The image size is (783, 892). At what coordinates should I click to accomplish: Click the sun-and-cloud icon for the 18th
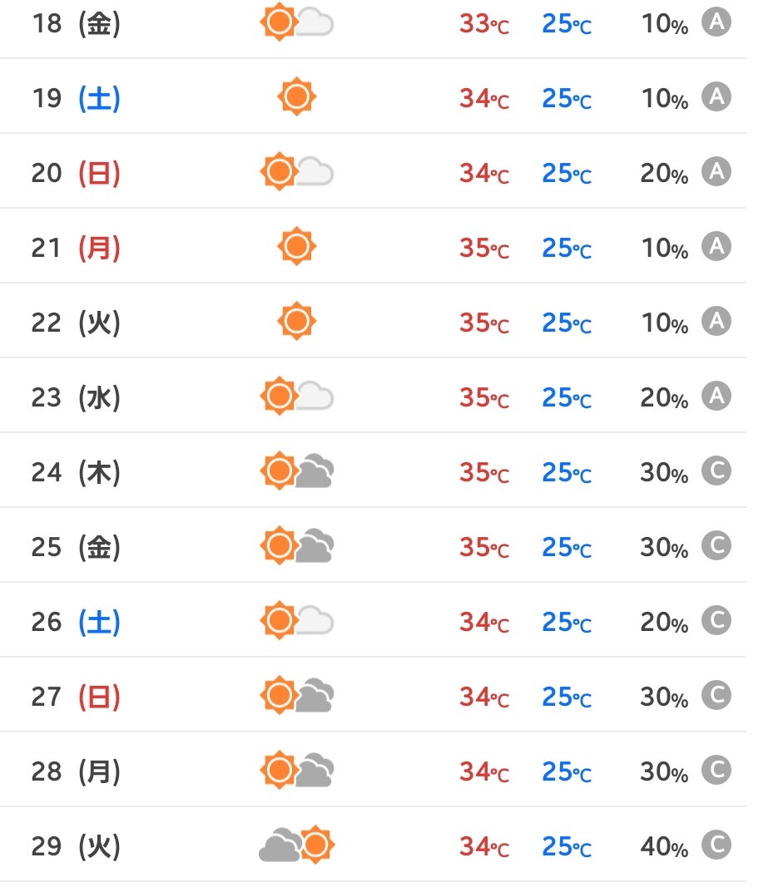(x=297, y=22)
